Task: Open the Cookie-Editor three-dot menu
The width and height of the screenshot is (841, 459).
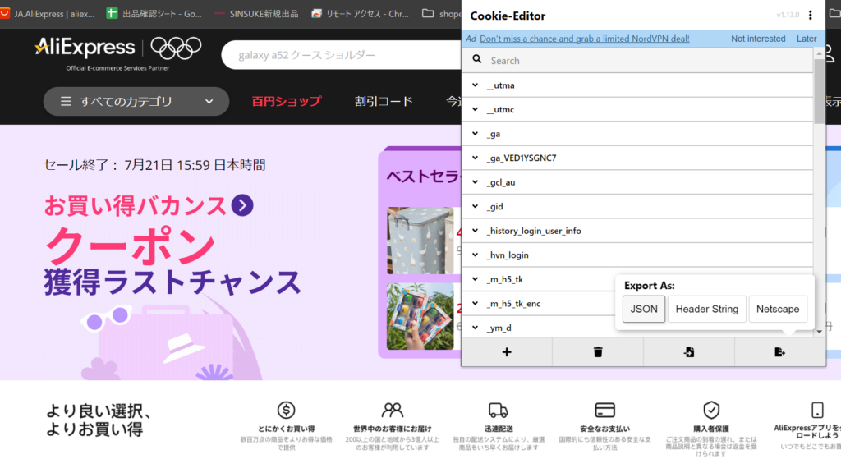Action: point(811,16)
